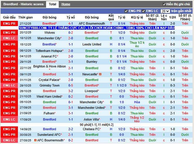Select Brighton & Hove Albion team name

coord(50,67)
